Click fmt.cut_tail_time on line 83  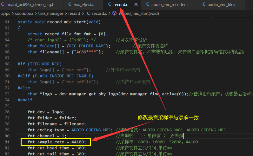[48, 154]
